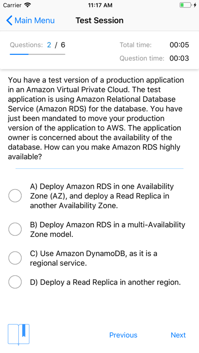Select radio button for answer B
The image size is (199, 353).
click(15, 229)
